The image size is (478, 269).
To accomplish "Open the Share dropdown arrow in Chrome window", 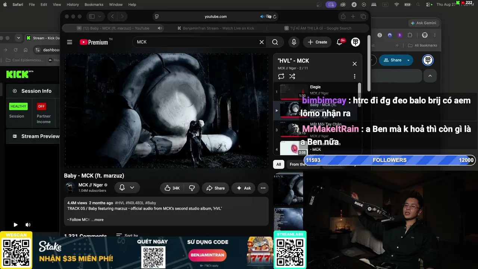I will point(408,60).
